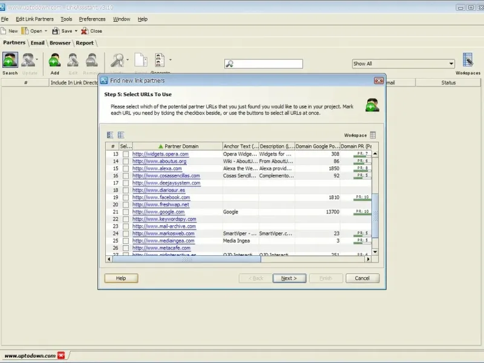Open the Tools menu
The image size is (484, 363).
[66, 19]
